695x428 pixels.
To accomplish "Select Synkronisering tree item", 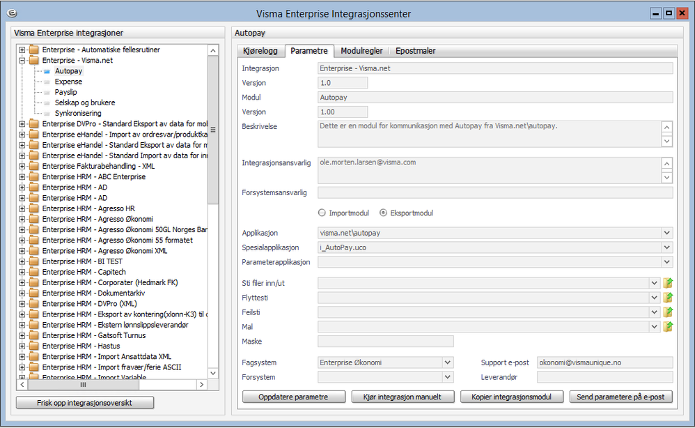I will pyautogui.click(x=78, y=114).
